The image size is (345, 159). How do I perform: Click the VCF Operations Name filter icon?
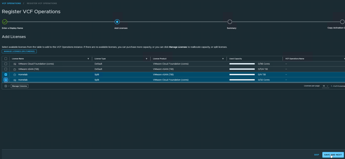click(344, 58)
